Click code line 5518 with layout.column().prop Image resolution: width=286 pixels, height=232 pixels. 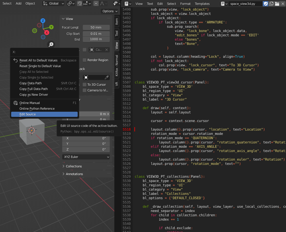(x=207, y=129)
